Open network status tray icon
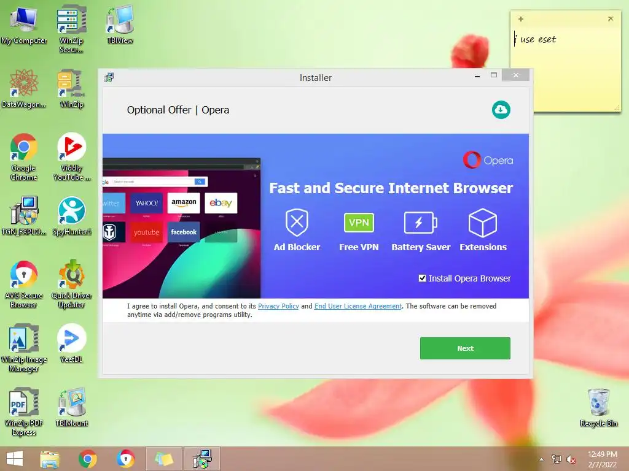Viewport: 629px width, 471px height. click(557, 459)
